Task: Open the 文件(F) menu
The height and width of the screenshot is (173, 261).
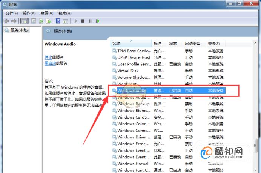Action: (x=12, y=13)
